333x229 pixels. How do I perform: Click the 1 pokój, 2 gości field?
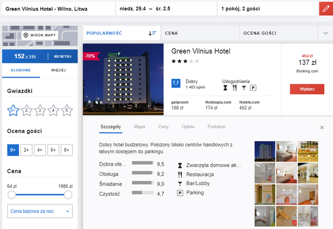pyautogui.click(x=268, y=9)
